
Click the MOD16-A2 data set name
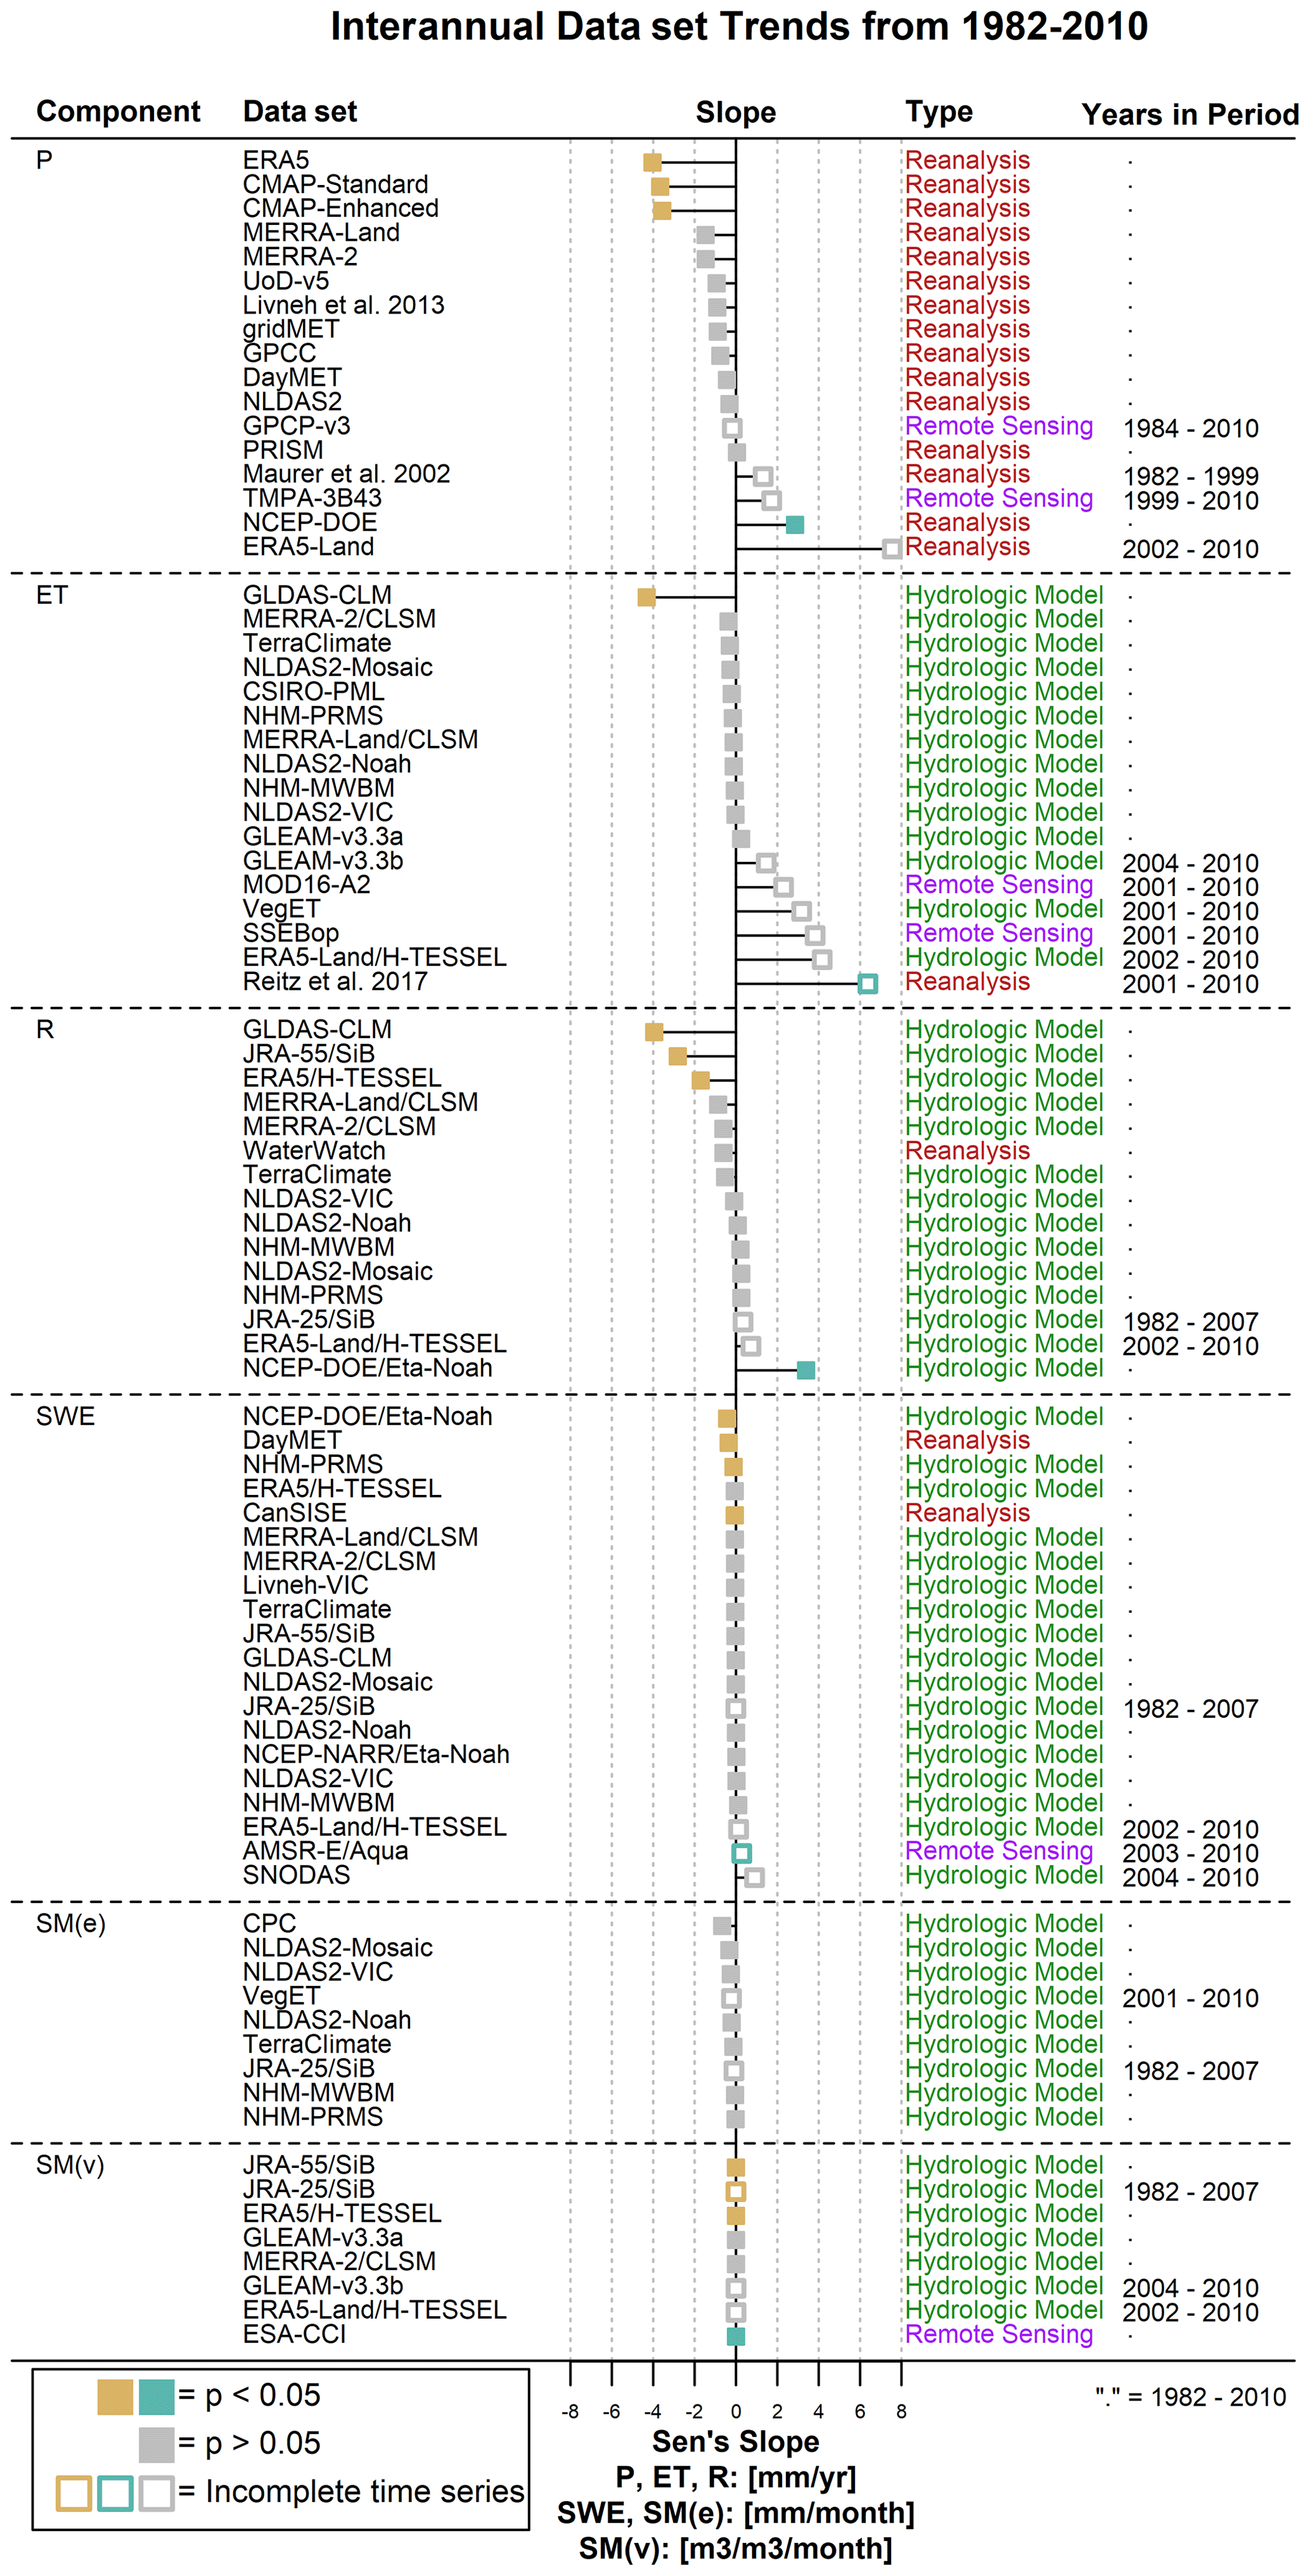(306, 885)
